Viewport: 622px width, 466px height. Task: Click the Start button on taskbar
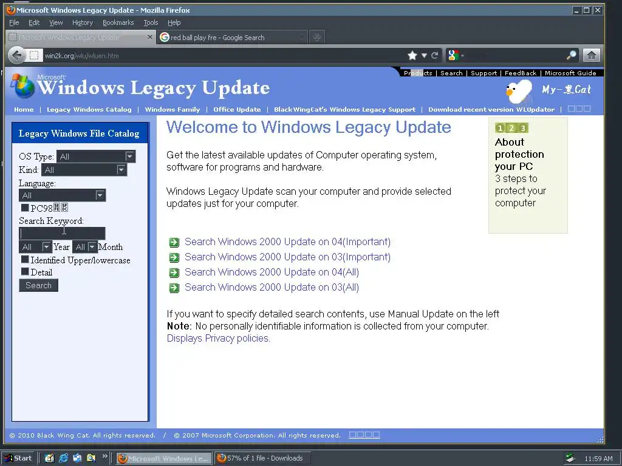[x=18, y=458]
